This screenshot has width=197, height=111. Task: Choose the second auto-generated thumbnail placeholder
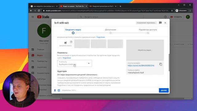pos(98,44)
